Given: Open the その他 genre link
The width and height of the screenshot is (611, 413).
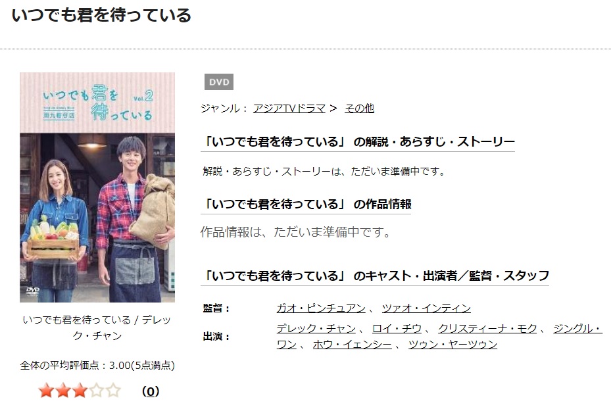Looking at the screenshot, I should (x=359, y=109).
